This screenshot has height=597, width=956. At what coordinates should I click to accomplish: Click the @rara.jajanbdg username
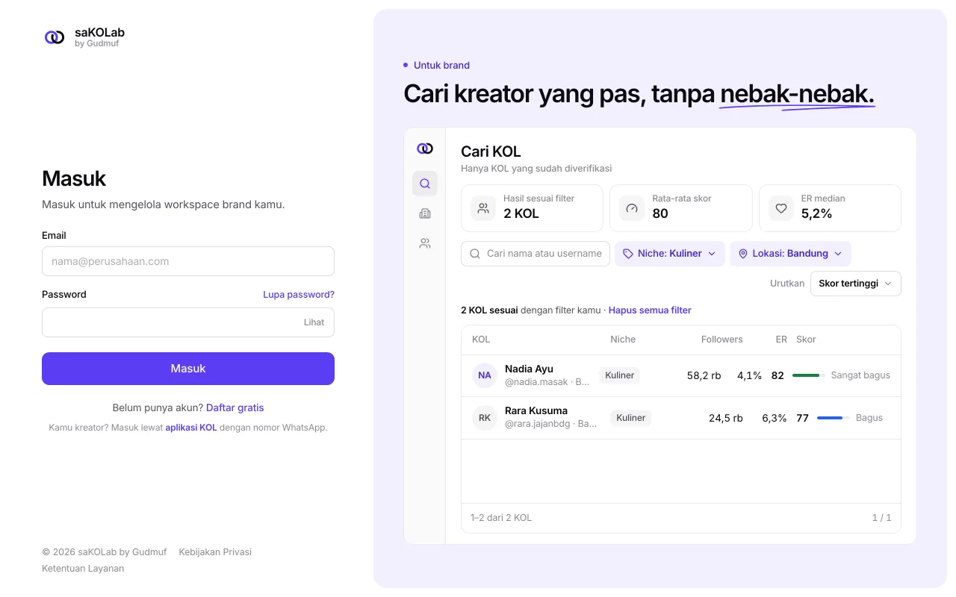pyautogui.click(x=537, y=425)
